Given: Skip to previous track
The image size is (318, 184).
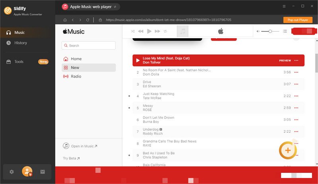Looking at the screenshot, I should coord(141,31).
